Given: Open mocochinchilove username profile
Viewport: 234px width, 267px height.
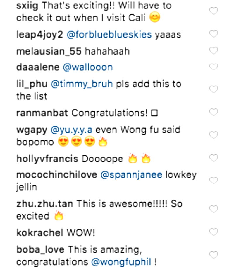Looking at the screenshot, I should (56, 175).
